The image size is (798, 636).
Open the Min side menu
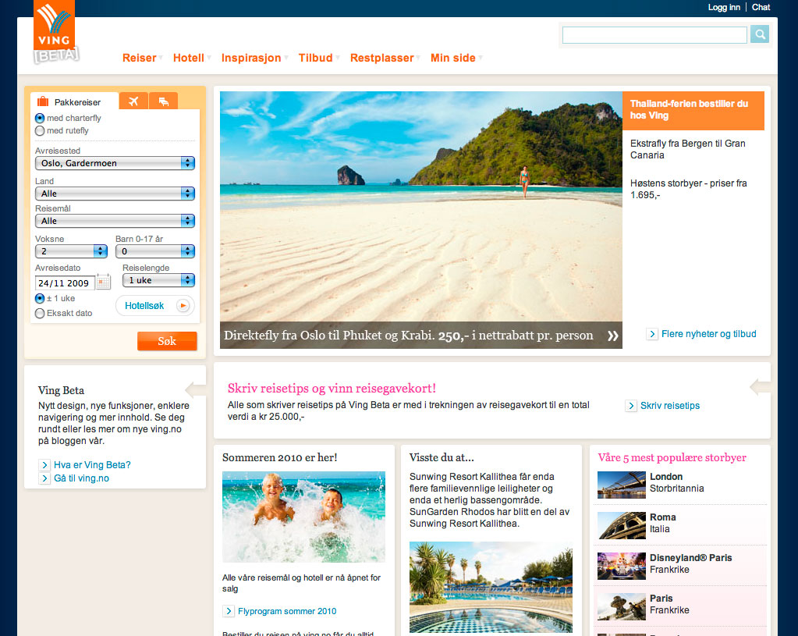pos(453,58)
